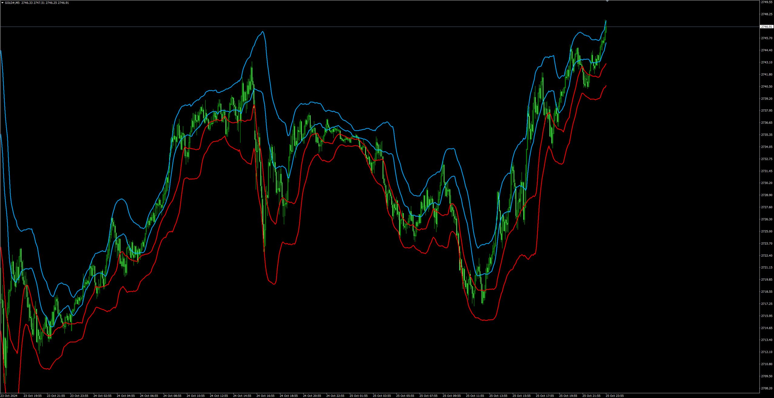The width and height of the screenshot is (774, 398).
Task: Click the 2735.35 price scale label
Action: 766,135
